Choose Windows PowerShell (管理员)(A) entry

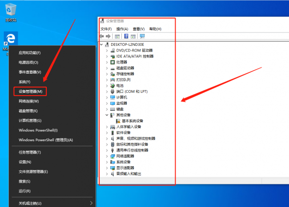[x=46, y=140]
